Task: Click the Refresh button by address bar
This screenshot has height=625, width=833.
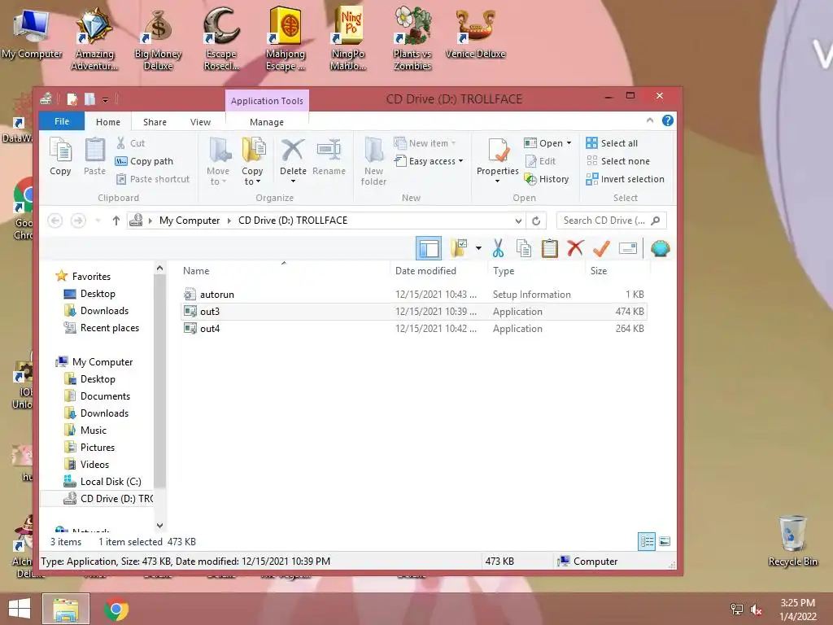Action: 536,221
